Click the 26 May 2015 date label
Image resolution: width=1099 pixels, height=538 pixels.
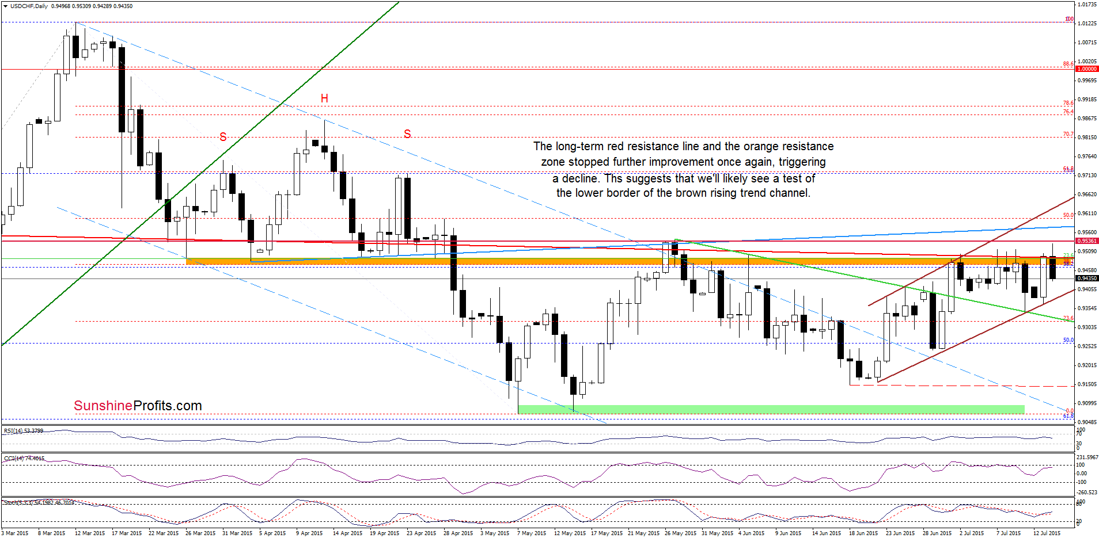[x=680, y=533]
